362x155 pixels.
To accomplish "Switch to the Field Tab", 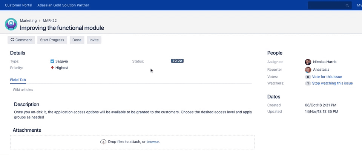I will tap(18, 80).
